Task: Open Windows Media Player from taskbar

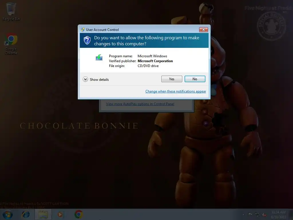Action: [x=60, y=214]
